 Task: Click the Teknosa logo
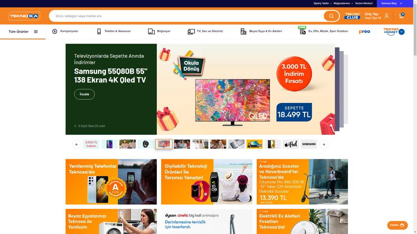coord(24,16)
